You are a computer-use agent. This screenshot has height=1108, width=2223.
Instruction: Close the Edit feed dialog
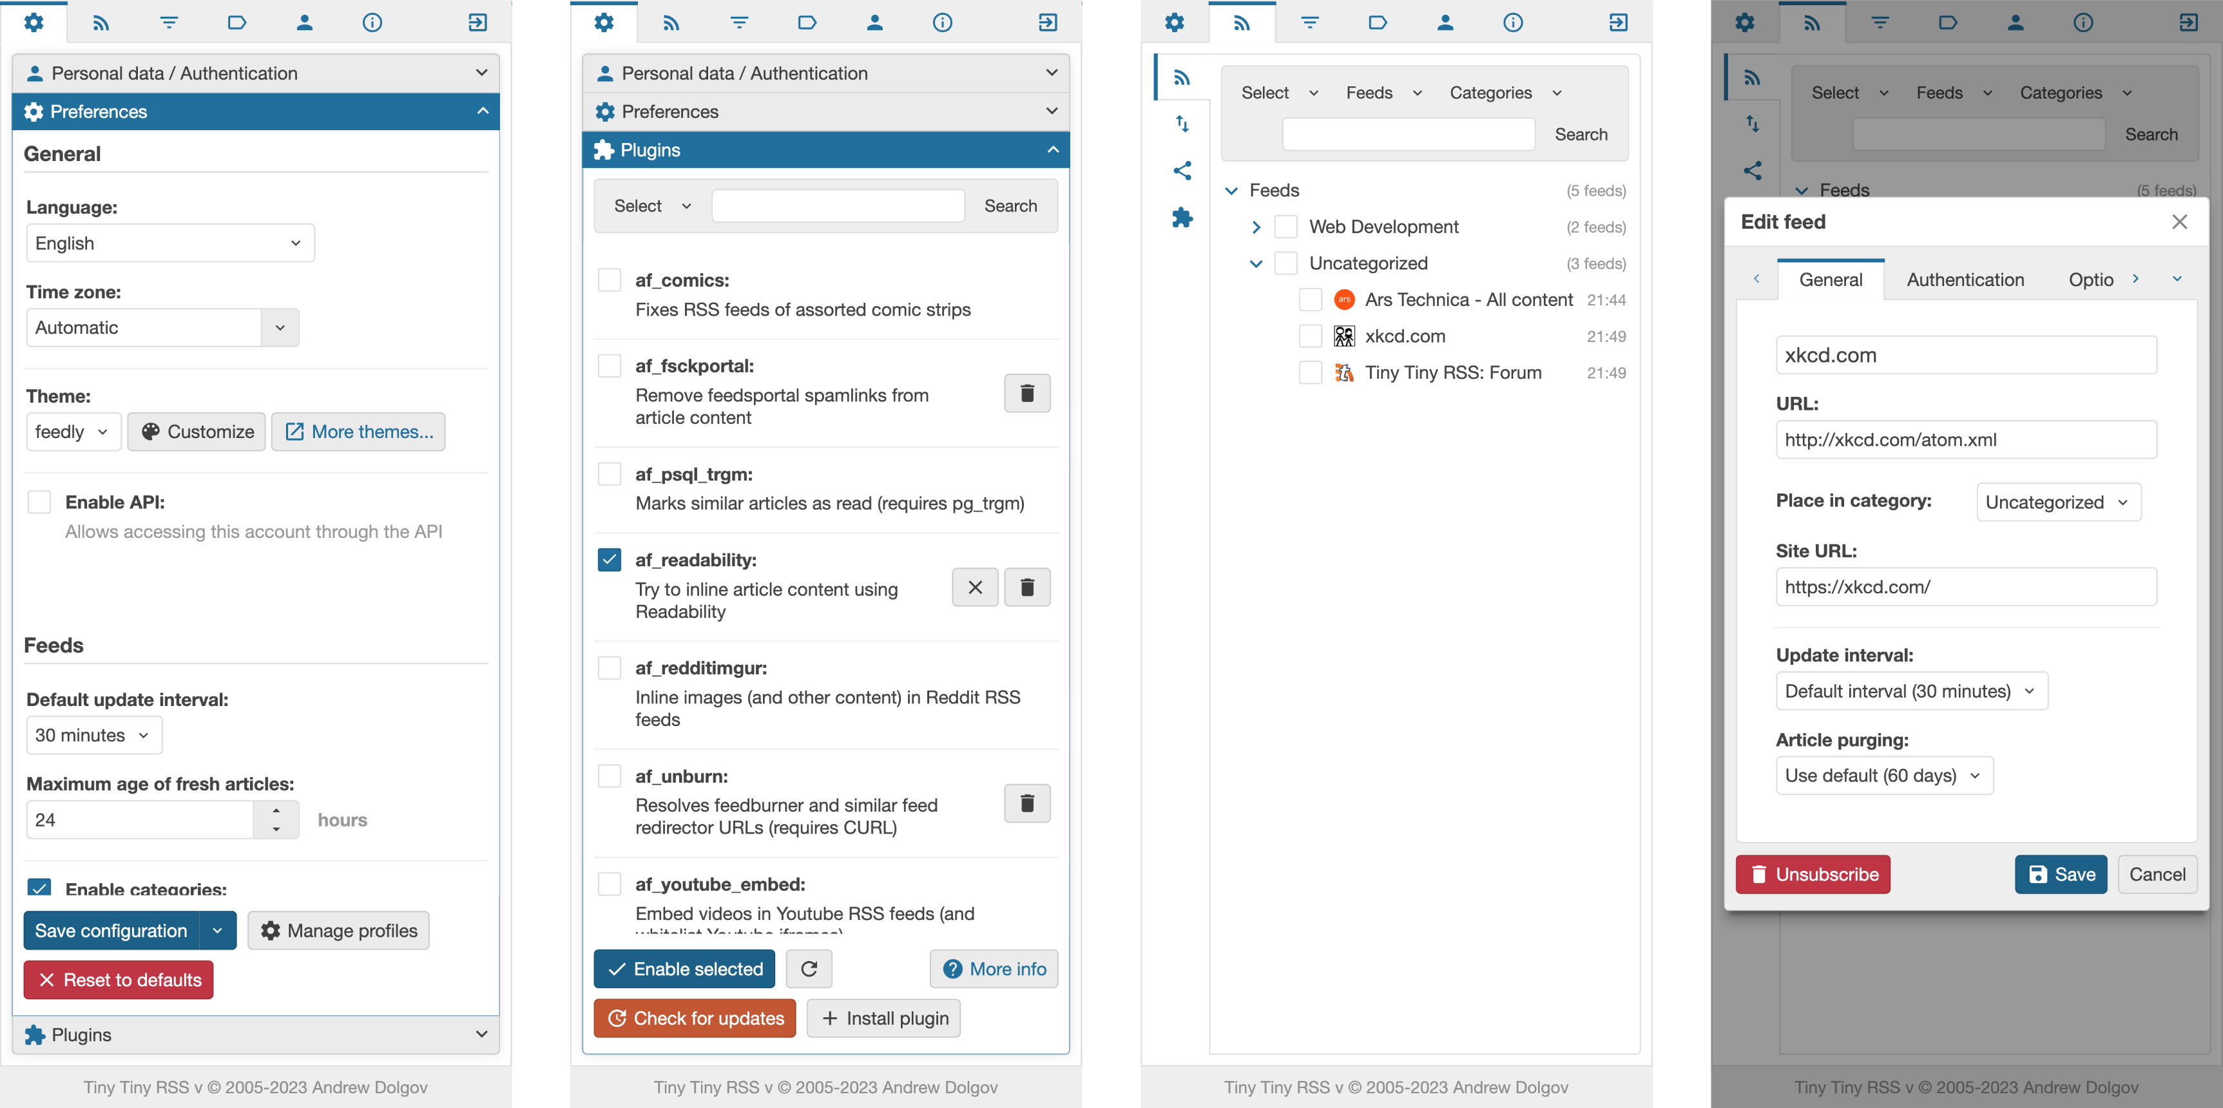pos(2179,222)
